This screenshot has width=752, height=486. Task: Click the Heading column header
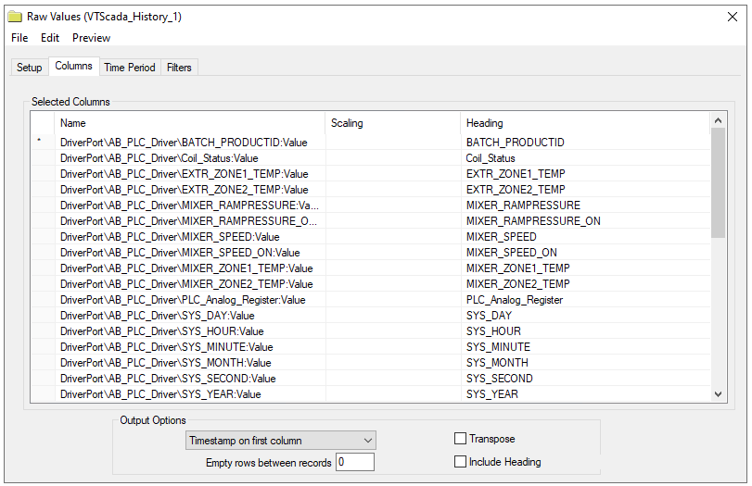[x=584, y=123]
